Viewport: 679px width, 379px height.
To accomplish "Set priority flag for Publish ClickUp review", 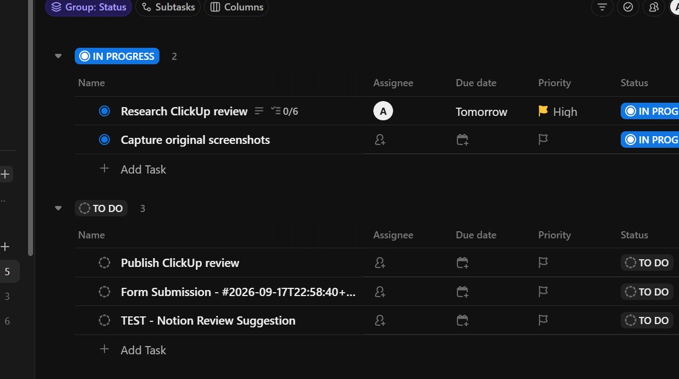I will coord(543,263).
